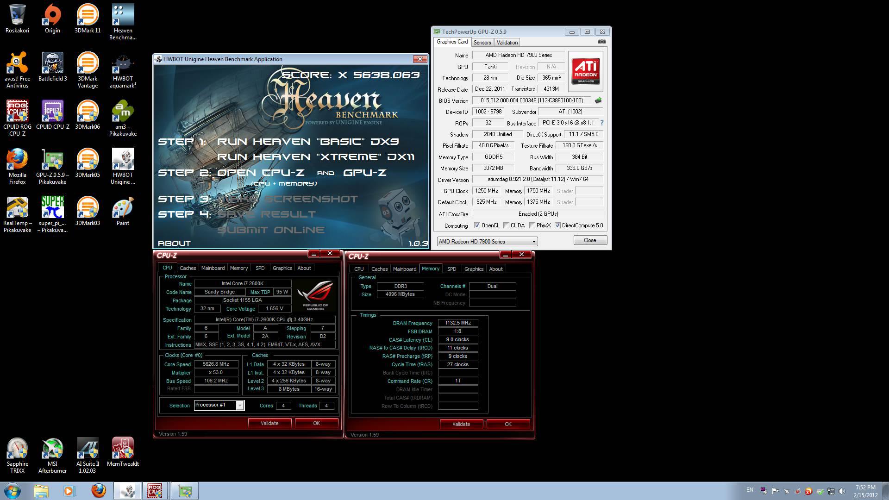Click Firefox icon on the taskbar
The image size is (889, 500).
[x=98, y=491]
